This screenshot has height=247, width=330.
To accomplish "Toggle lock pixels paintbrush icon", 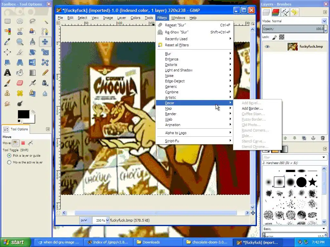I will coord(275,37).
